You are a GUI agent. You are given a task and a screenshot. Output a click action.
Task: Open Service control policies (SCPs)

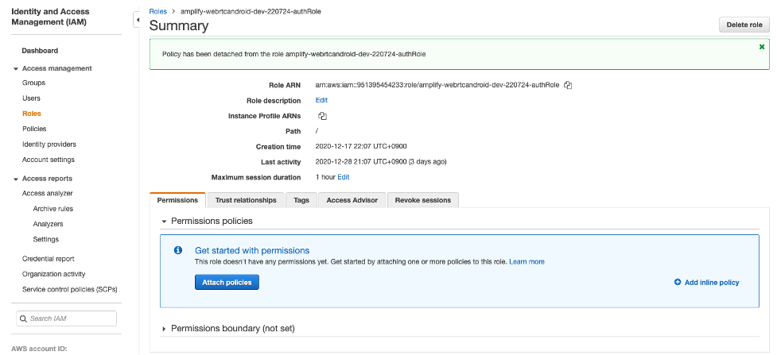click(x=70, y=289)
